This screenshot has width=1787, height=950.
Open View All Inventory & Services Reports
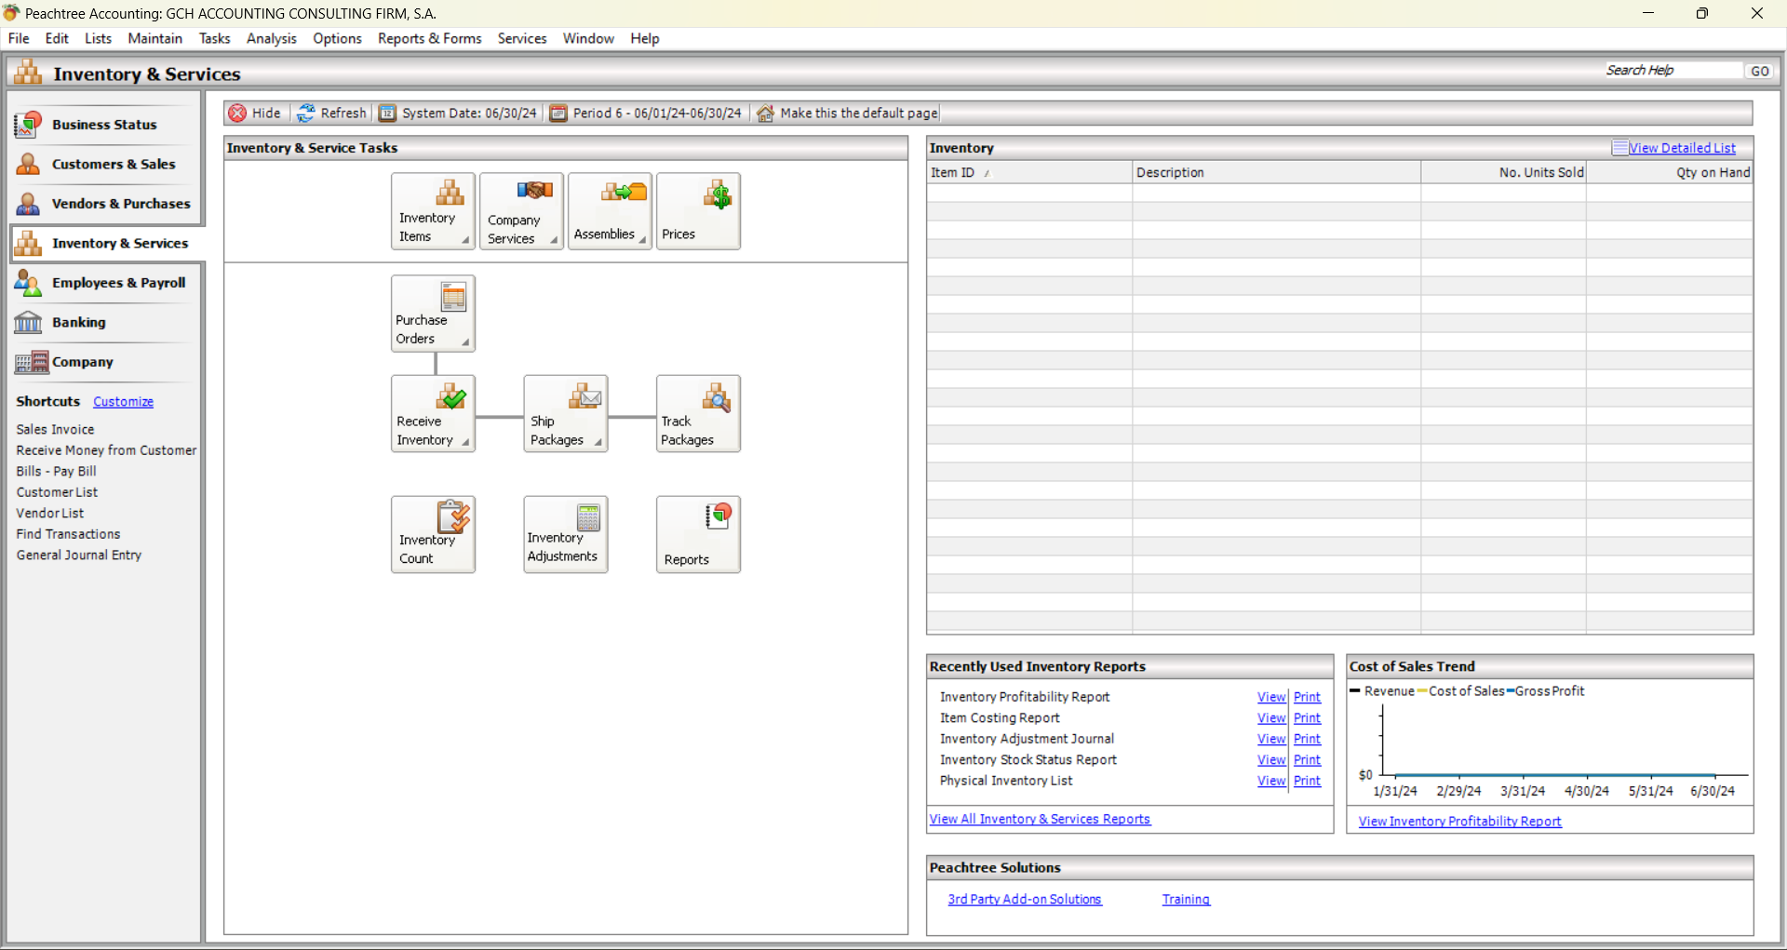pos(1040,819)
